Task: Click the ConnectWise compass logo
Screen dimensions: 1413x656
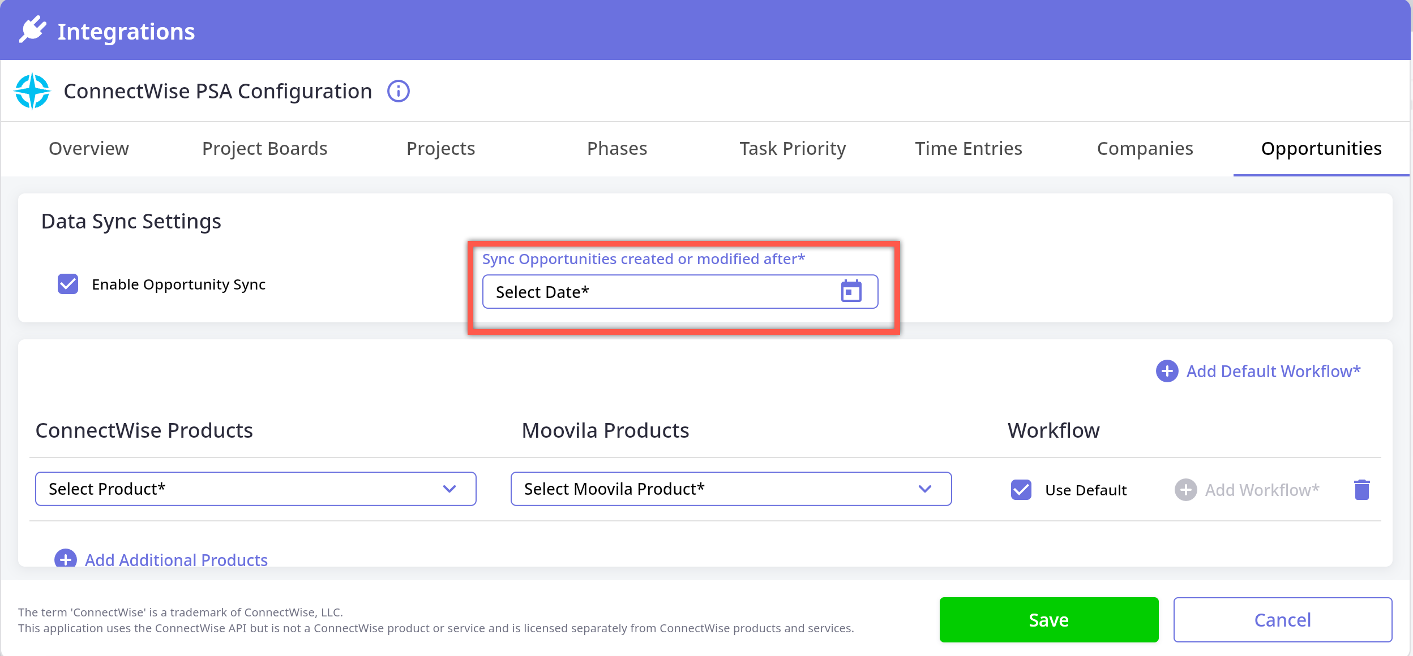Action: coord(32,91)
